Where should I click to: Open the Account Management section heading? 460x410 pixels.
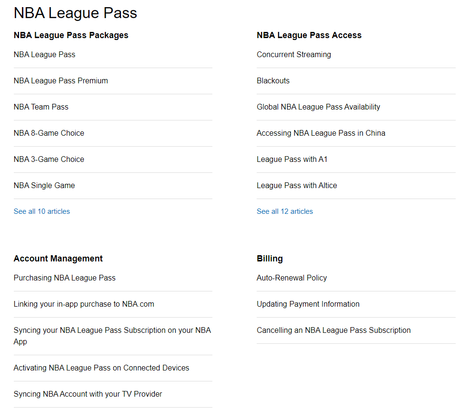click(58, 259)
